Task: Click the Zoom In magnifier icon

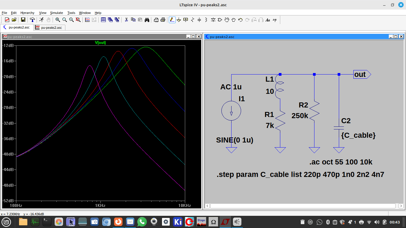Action: [58, 20]
